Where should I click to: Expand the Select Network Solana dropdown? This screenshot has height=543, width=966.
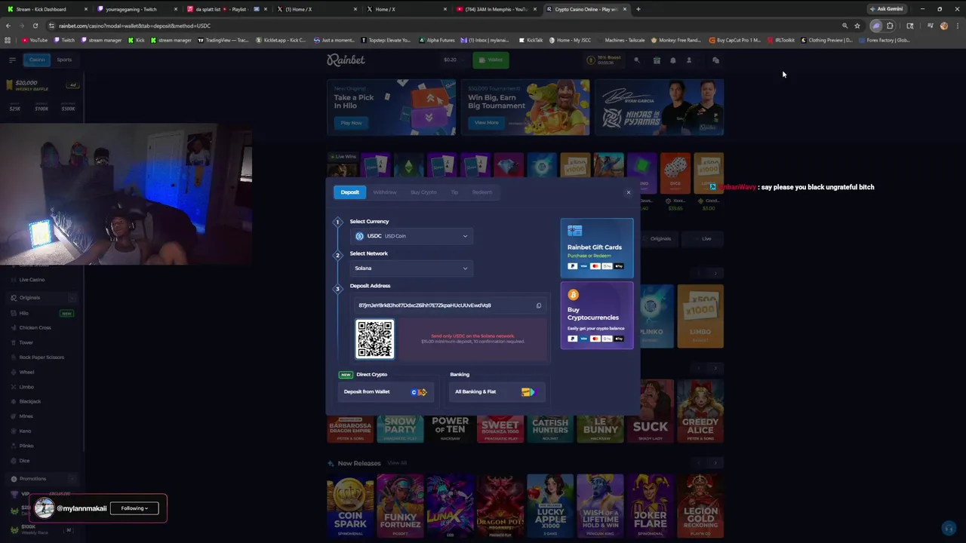tap(411, 268)
